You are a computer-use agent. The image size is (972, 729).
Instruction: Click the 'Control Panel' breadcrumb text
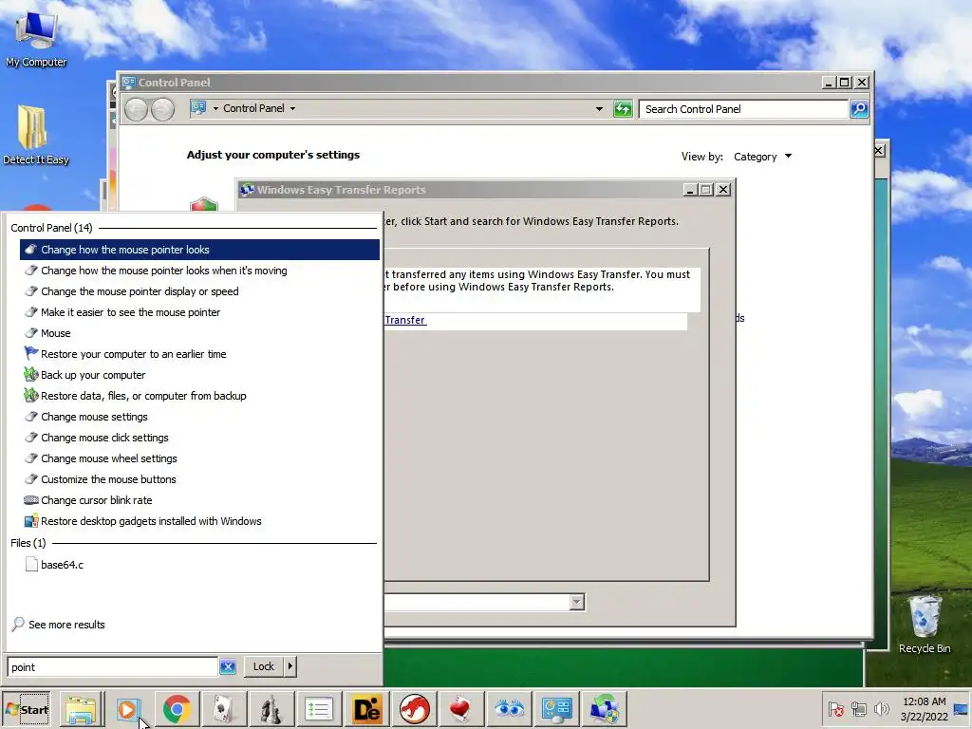point(253,108)
